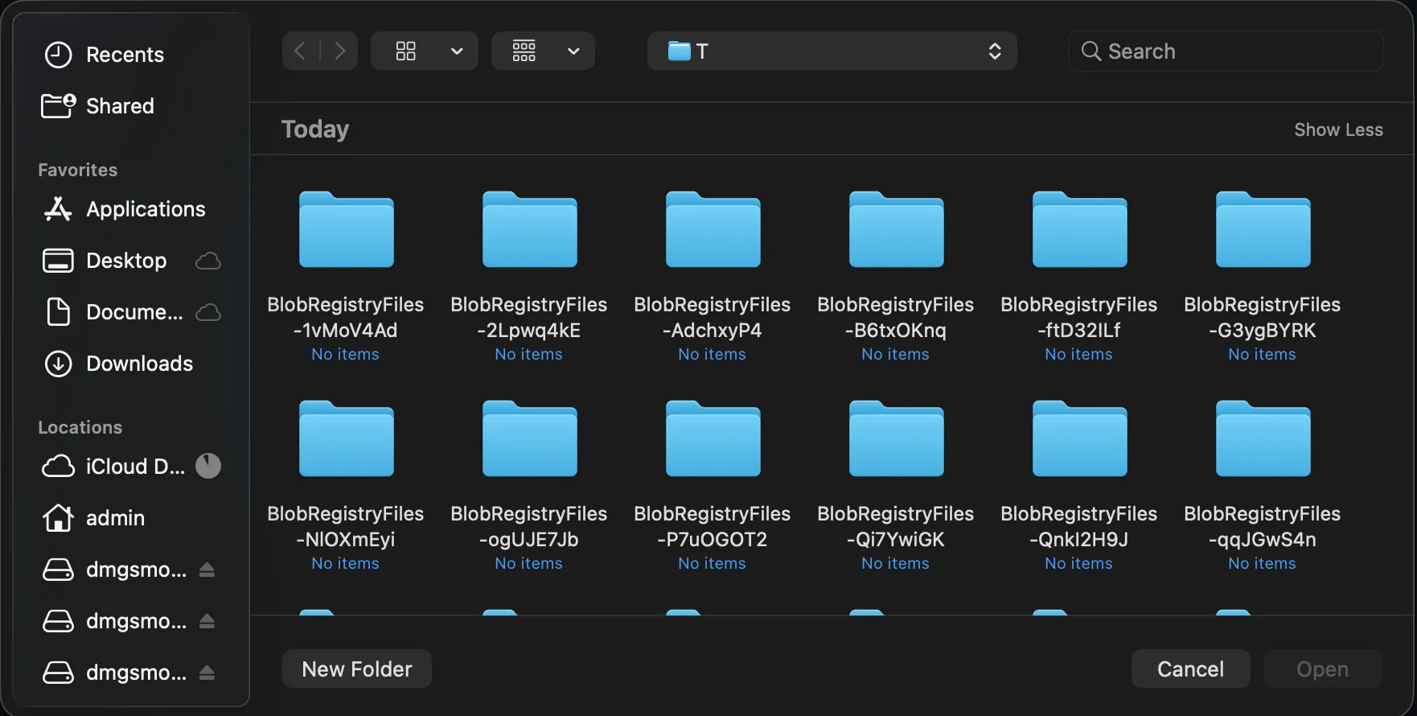This screenshot has width=1417, height=716.
Task: Open the Downloads sidebar folder
Action: click(131, 364)
